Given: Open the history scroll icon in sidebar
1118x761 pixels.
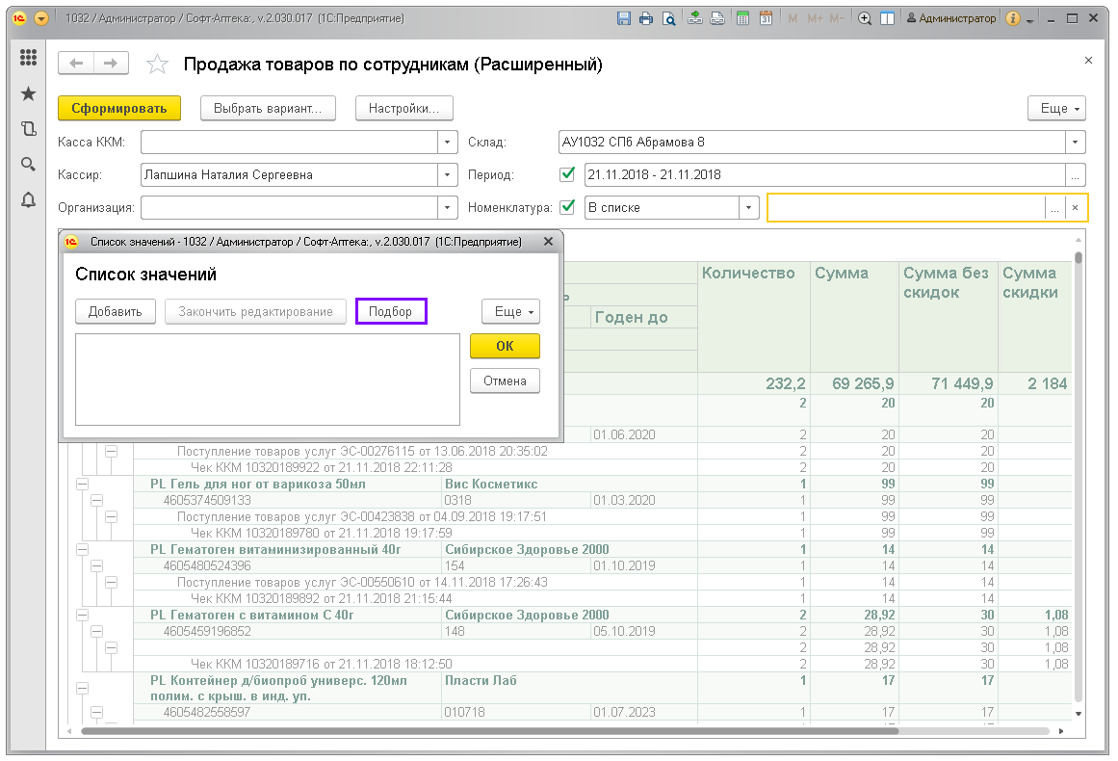Looking at the screenshot, I should click(28, 128).
